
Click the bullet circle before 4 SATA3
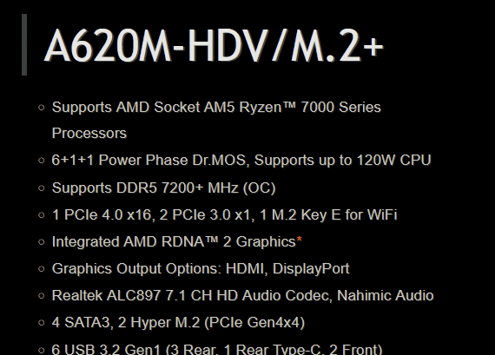42,323
